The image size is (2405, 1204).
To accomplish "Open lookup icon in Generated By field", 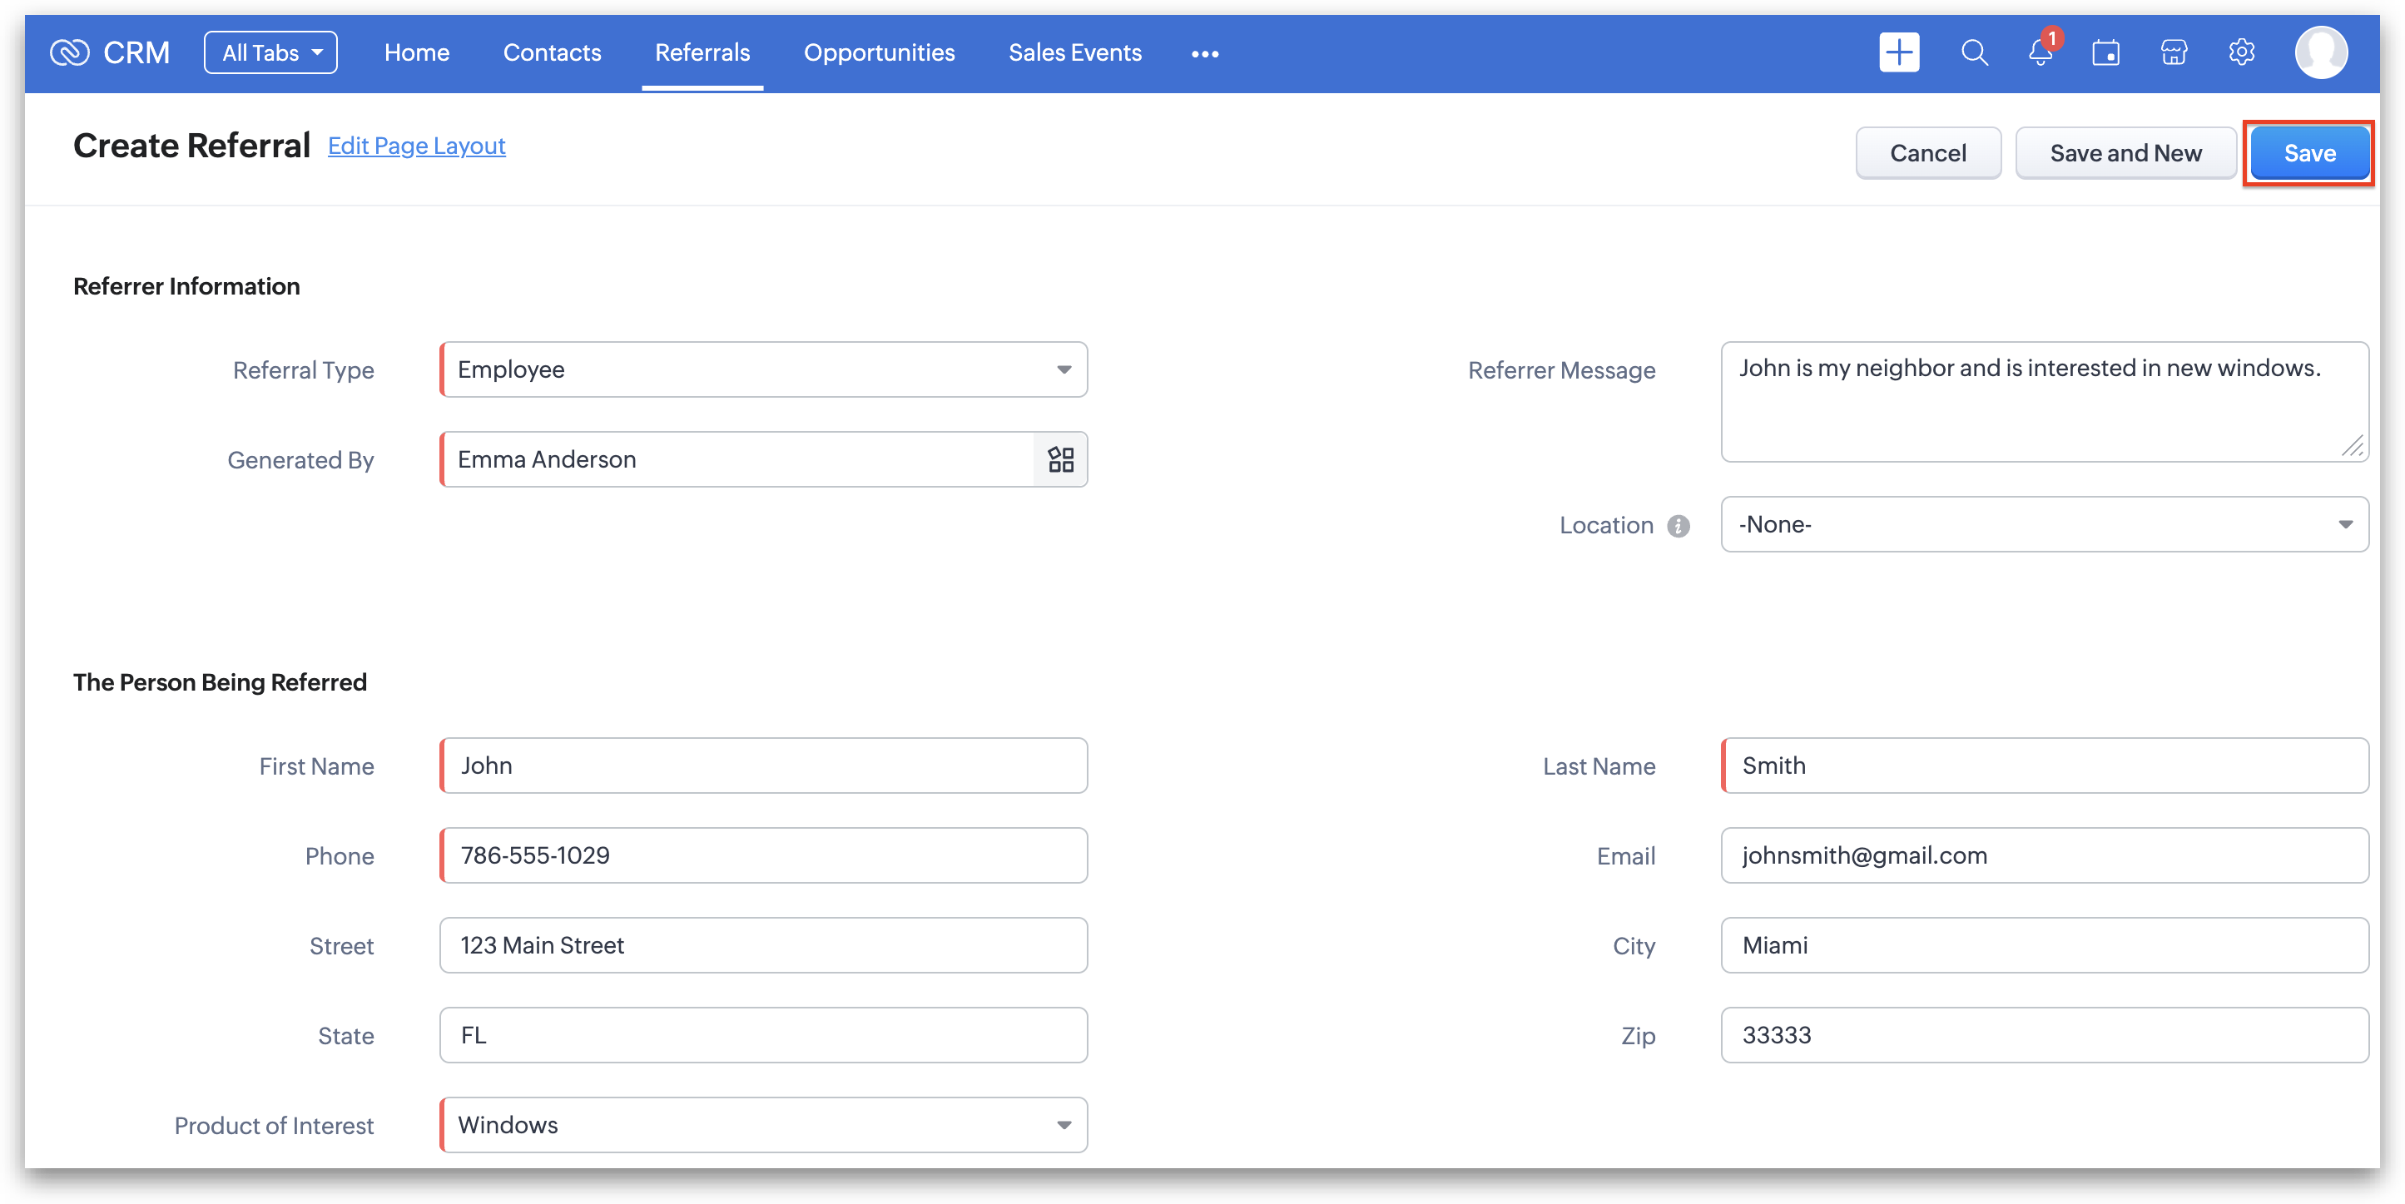I will pyautogui.click(x=1060, y=459).
